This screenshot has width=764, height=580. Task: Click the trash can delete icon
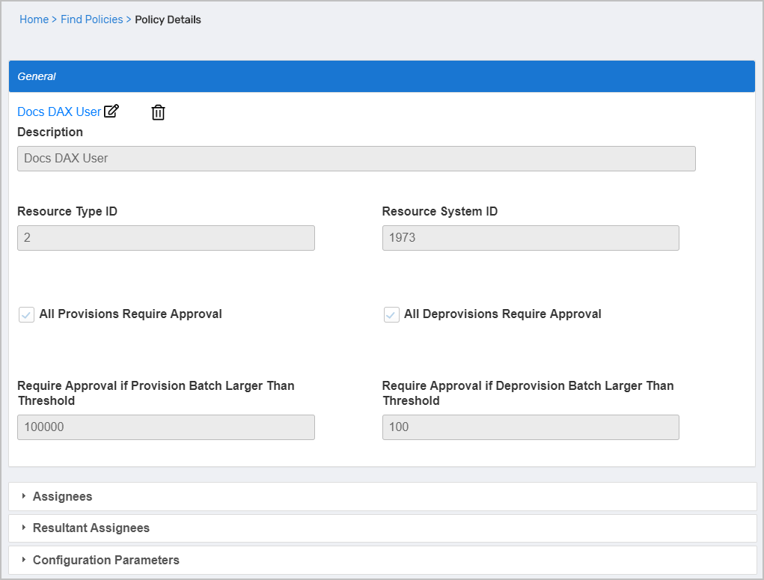158,112
